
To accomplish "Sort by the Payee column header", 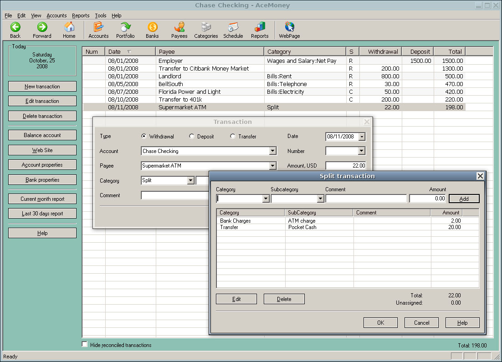I will (x=210, y=51).
